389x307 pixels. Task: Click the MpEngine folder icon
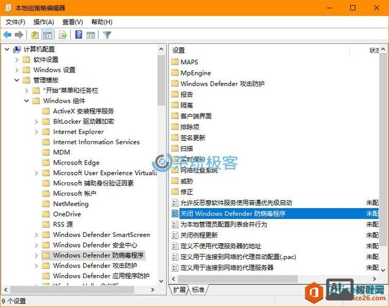click(175, 72)
